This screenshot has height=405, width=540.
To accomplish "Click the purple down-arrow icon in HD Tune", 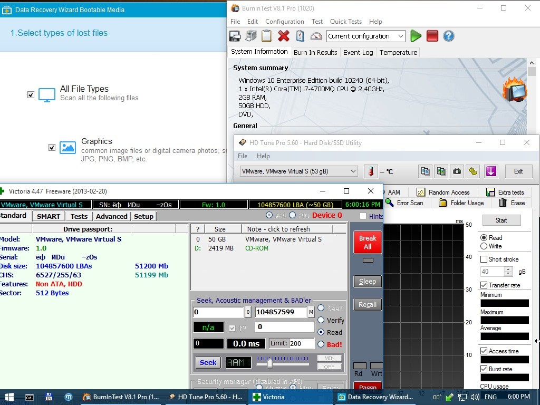I will click(x=491, y=171).
